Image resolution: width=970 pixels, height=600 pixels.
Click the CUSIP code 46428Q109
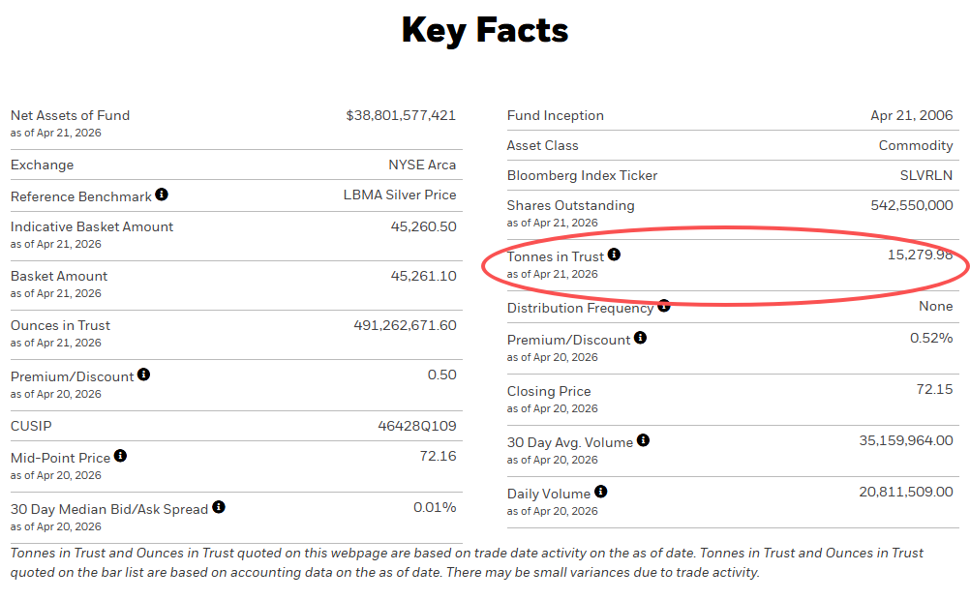tap(417, 426)
